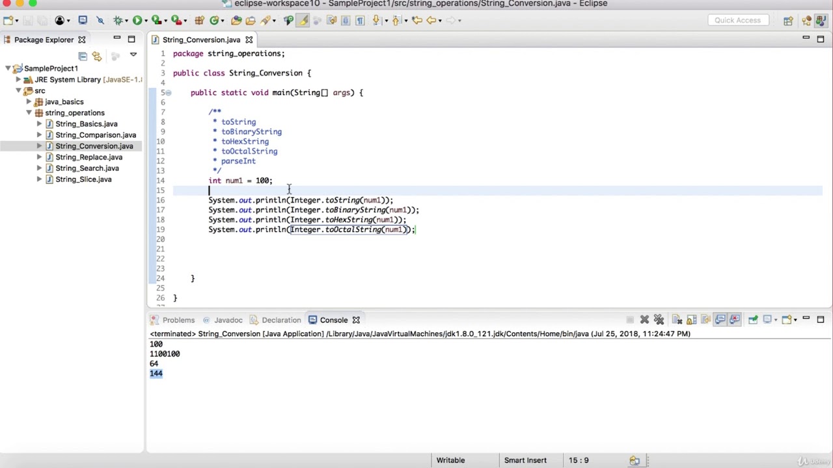Viewport: 833px width, 468px height.
Task: Expand the java_basics package
Action: 29,101
